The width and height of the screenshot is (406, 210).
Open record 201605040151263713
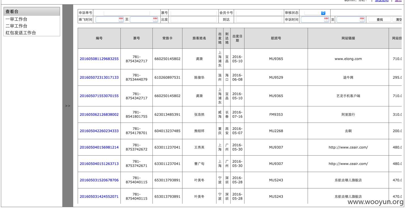99,164
